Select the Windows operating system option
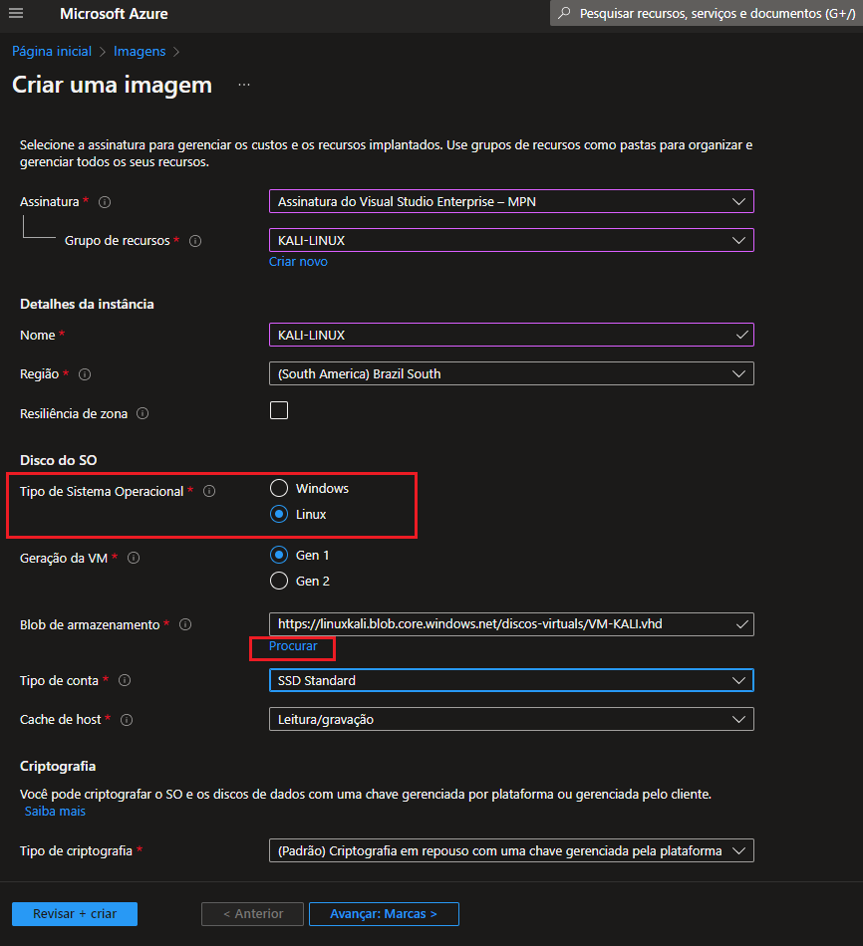The width and height of the screenshot is (863, 946). point(279,488)
